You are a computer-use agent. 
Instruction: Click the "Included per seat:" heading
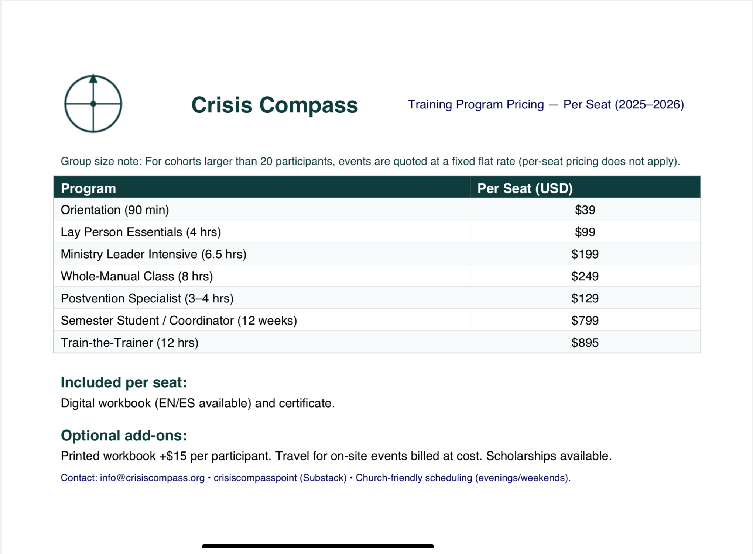click(x=124, y=382)
